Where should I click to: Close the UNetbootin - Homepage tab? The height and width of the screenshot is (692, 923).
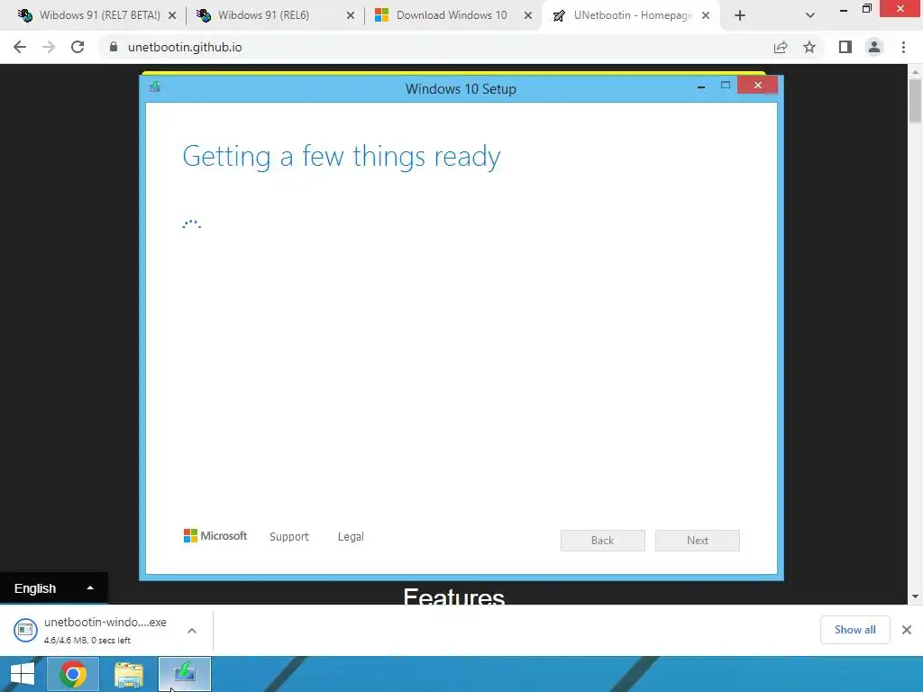pos(706,16)
